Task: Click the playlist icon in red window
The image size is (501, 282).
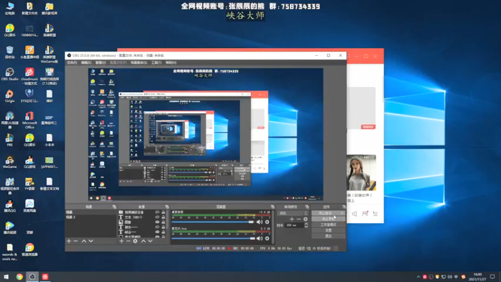Action: click(375, 214)
